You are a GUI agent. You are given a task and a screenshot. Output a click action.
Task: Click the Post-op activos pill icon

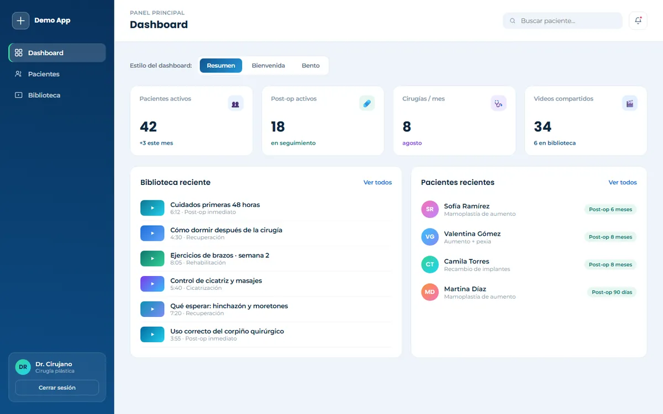coord(367,103)
